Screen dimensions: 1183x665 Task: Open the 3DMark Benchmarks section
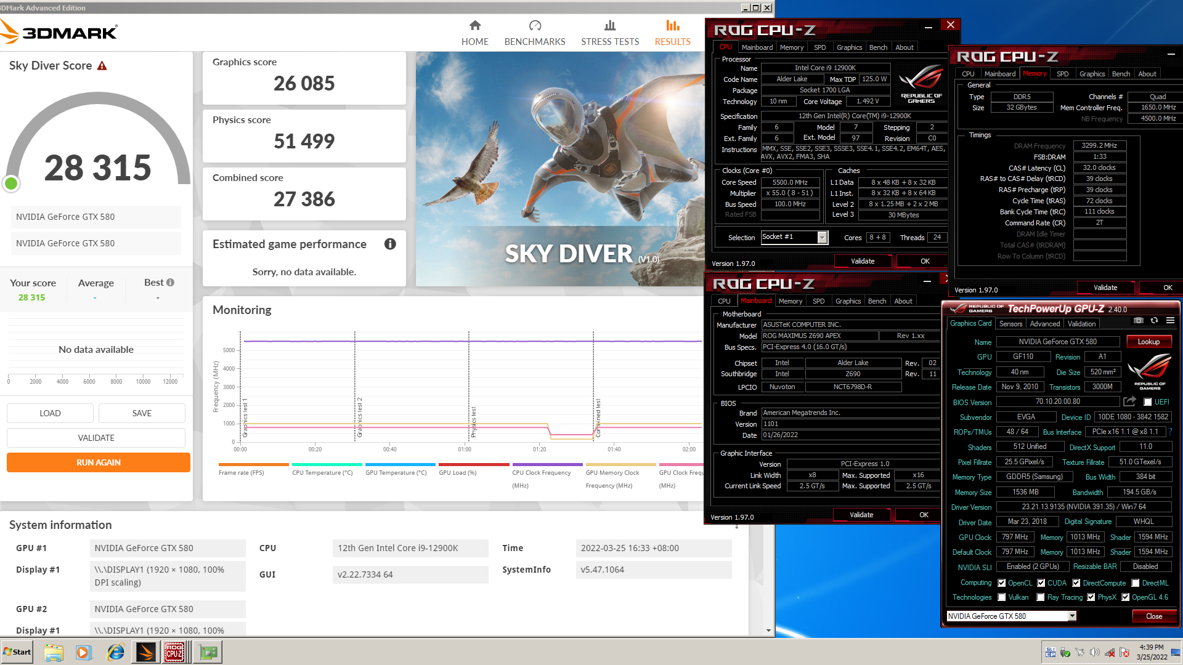click(535, 33)
